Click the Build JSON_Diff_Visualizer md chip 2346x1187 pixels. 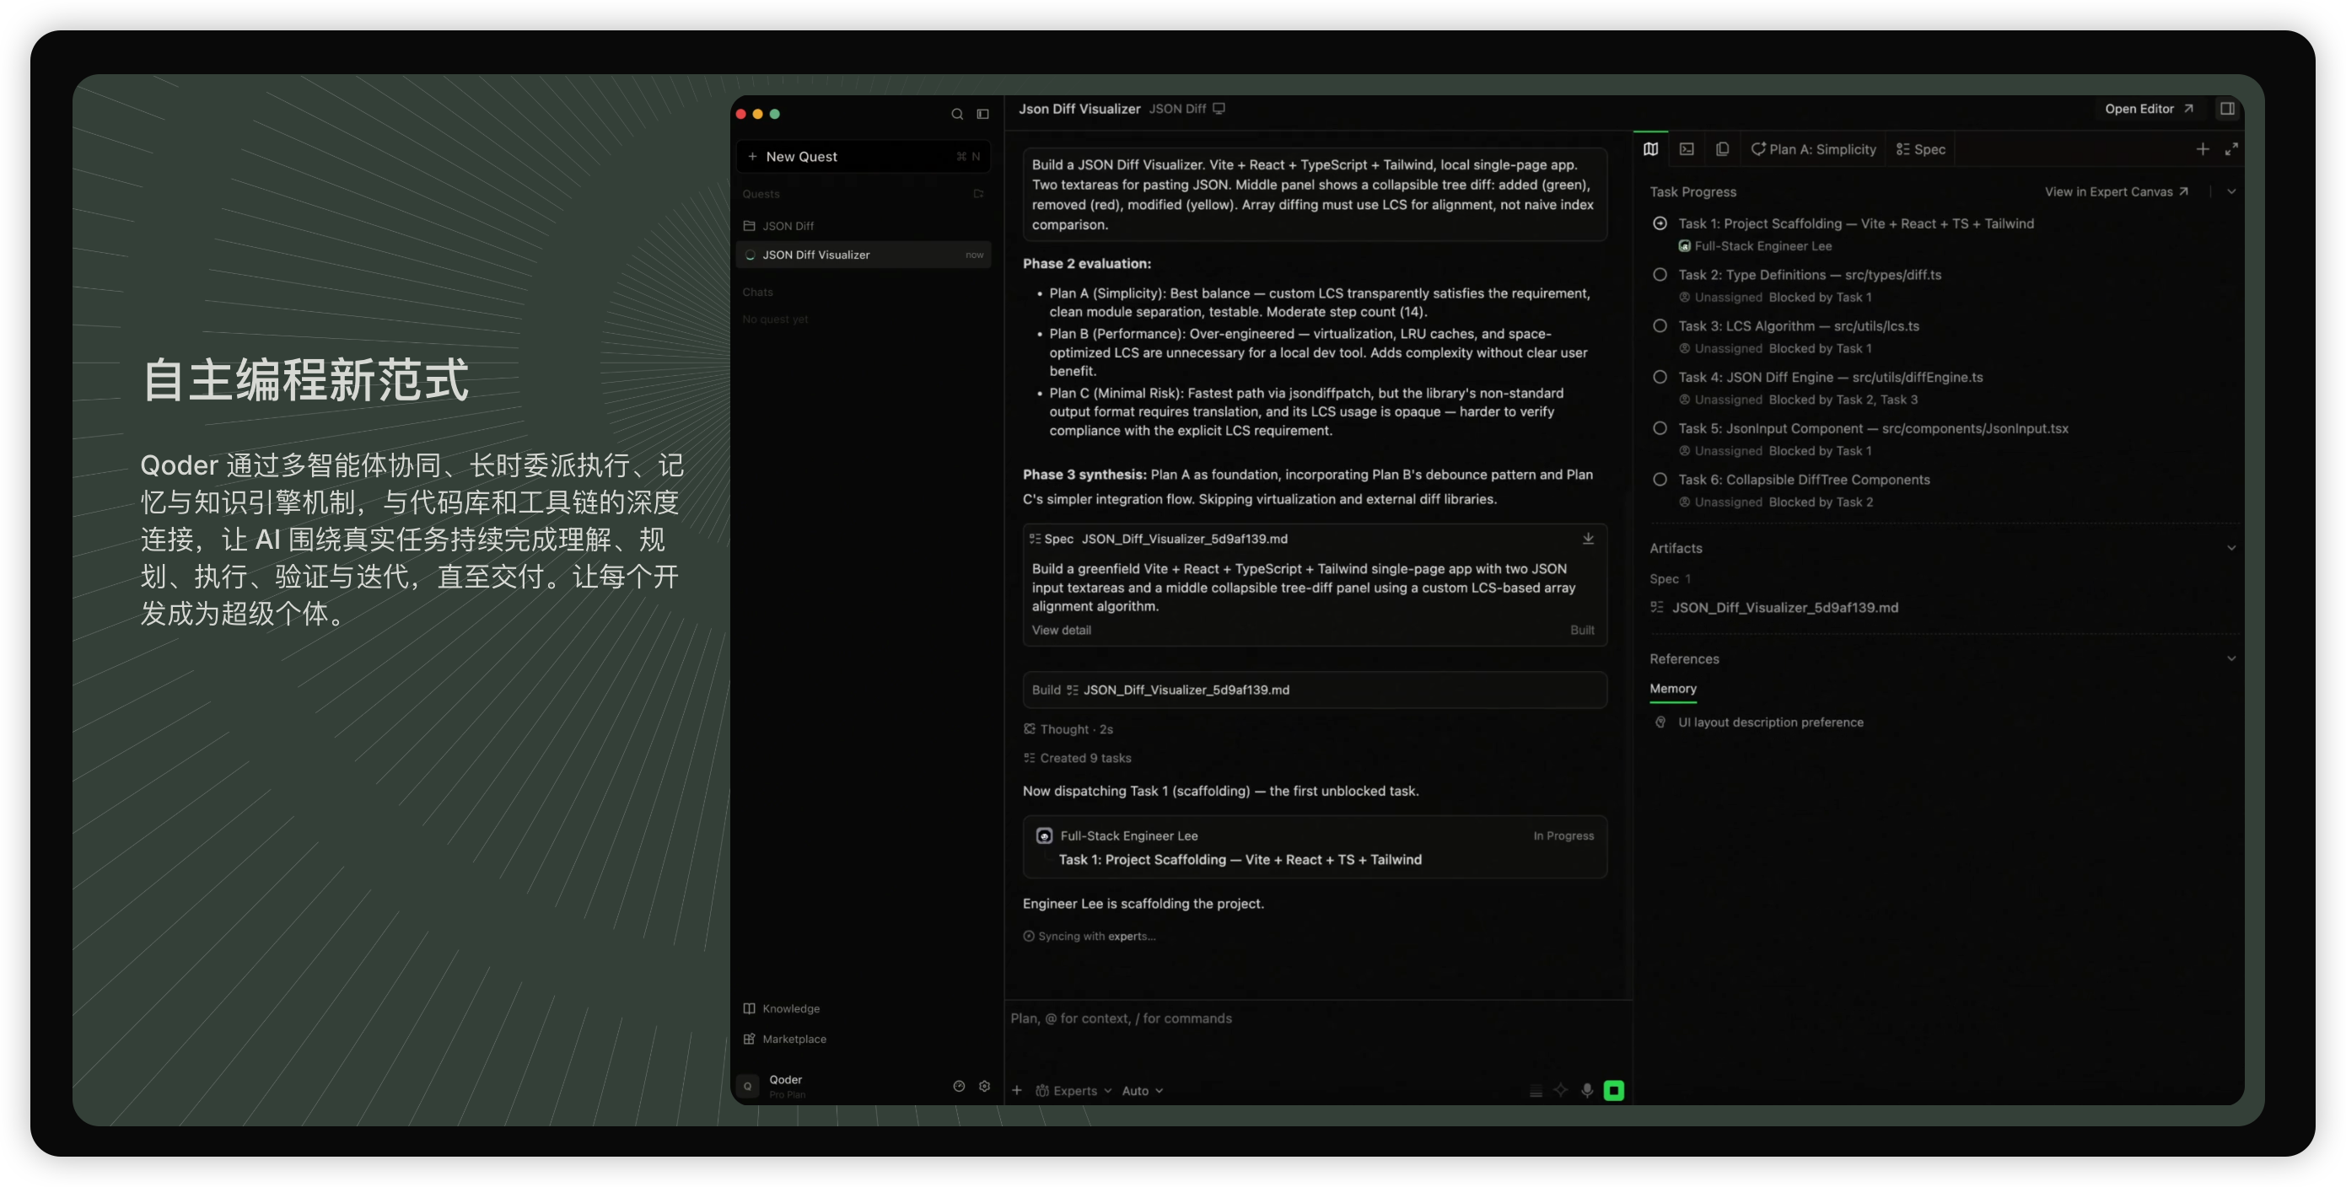[x=1314, y=690]
